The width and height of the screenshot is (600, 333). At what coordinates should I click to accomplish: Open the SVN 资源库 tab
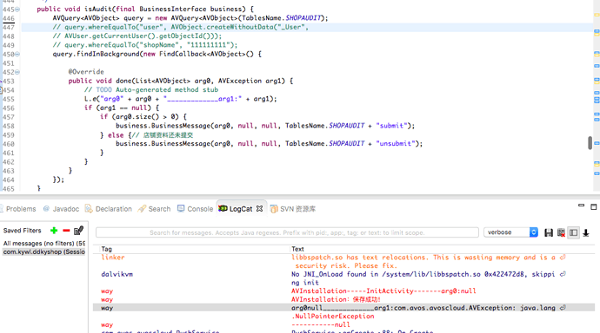pyautogui.click(x=293, y=209)
